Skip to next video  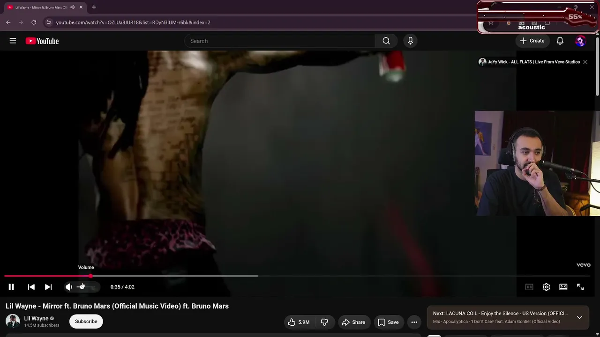(48, 287)
